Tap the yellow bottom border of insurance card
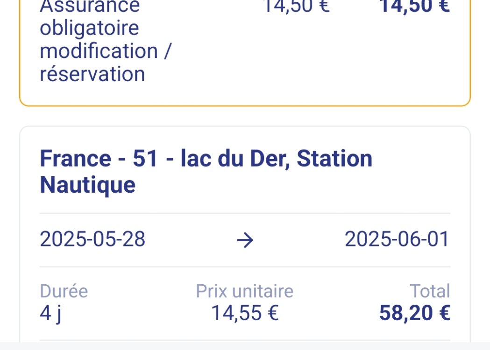 245,106
